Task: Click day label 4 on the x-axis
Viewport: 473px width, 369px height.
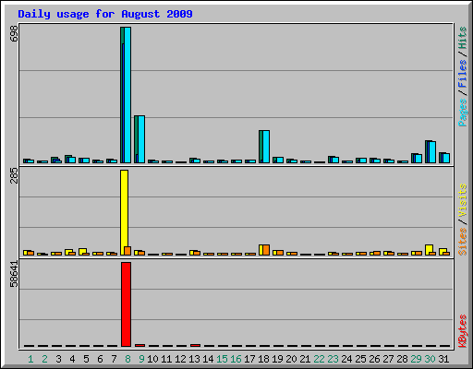Action: point(72,359)
